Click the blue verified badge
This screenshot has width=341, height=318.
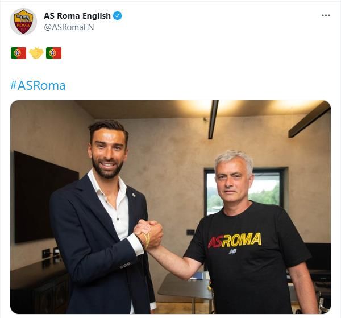[x=118, y=16]
